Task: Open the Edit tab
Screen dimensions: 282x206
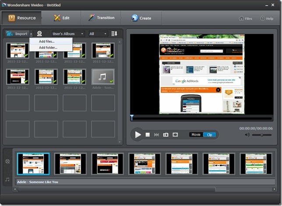Action: (61, 18)
